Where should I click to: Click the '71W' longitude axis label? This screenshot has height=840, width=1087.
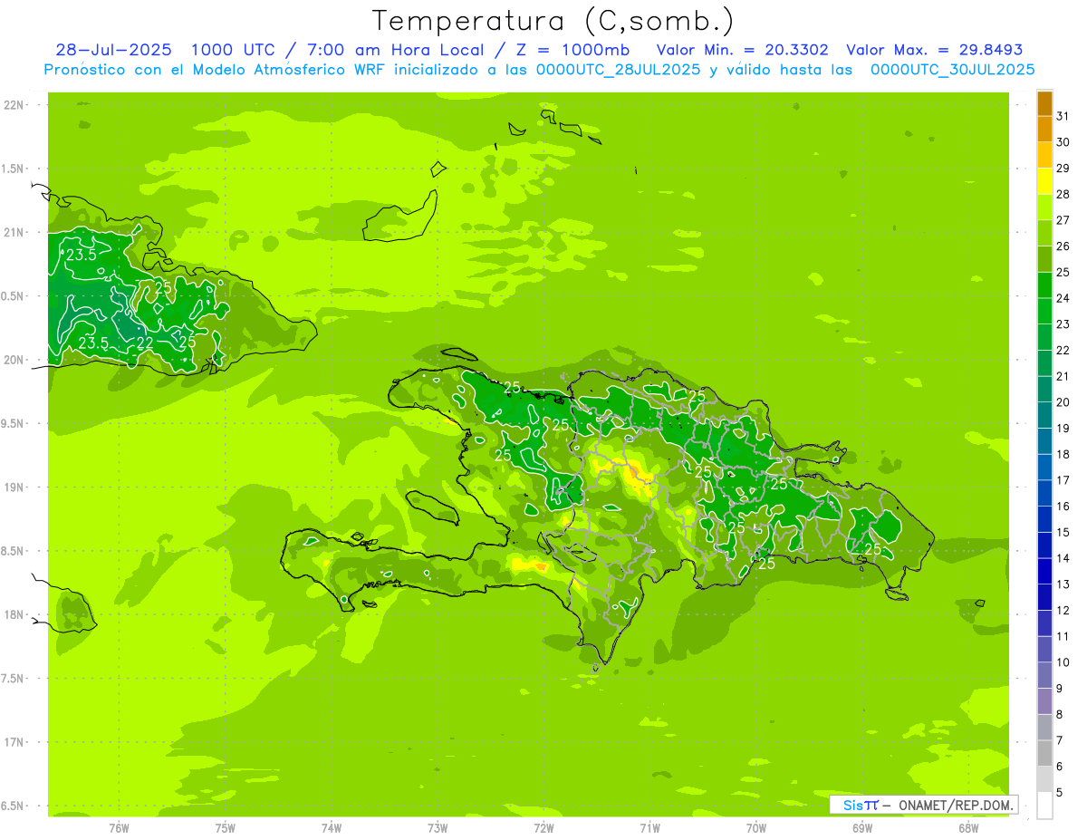[649, 827]
